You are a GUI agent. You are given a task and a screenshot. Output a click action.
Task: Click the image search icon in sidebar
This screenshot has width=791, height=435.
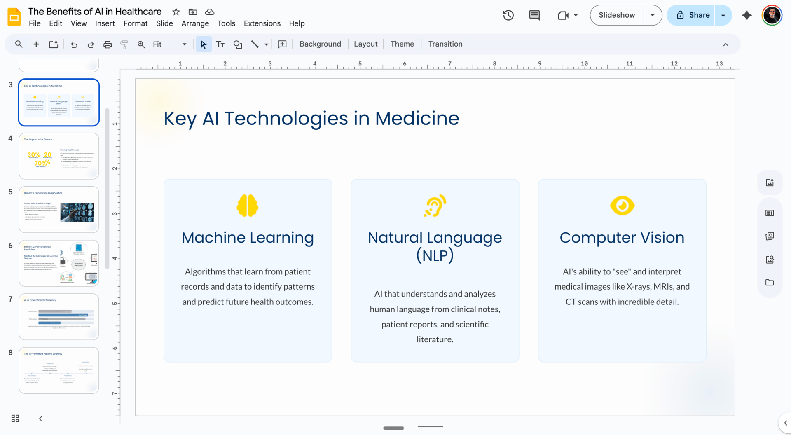click(x=770, y=260)
